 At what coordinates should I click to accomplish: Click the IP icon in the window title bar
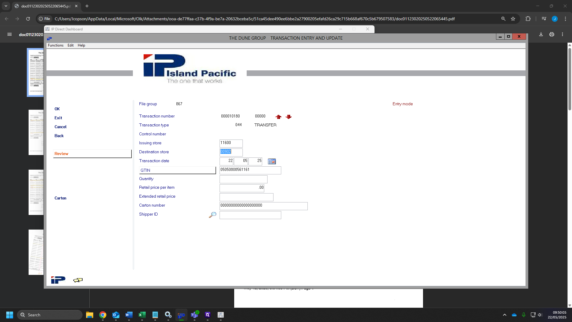49,38
